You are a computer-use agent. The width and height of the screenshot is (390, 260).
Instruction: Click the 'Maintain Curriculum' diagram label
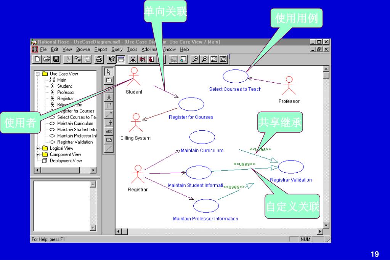click(x=202, y=150)
